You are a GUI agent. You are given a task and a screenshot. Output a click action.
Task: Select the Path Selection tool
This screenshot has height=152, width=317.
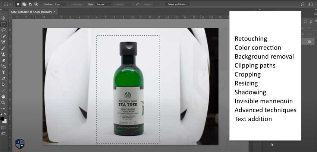point(3,84)
